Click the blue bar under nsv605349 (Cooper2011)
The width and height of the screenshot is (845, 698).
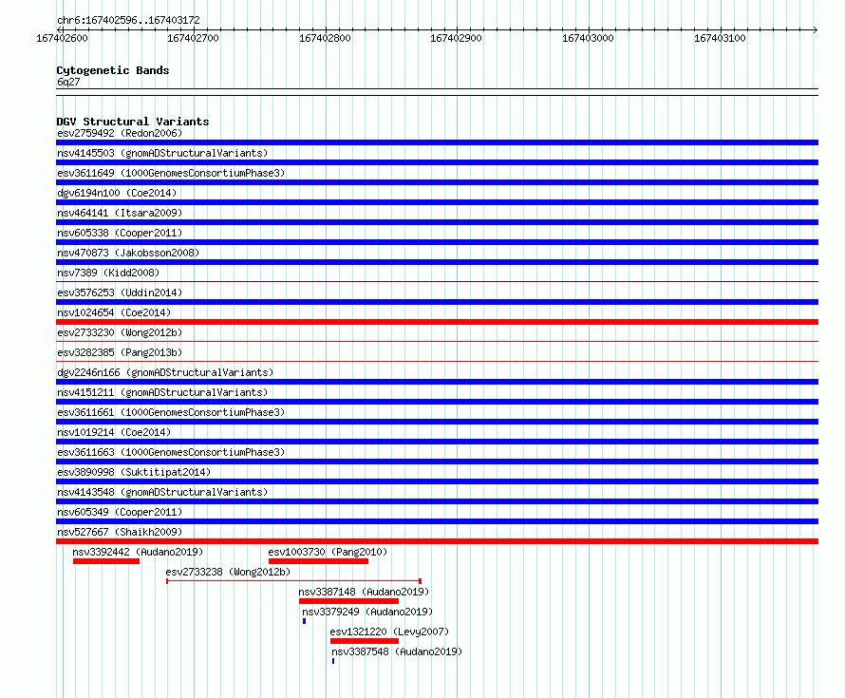point(437,521)
